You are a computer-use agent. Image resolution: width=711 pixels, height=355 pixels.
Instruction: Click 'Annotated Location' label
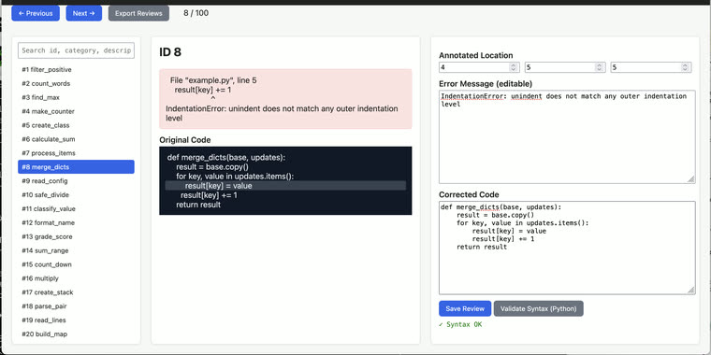coord(475,55)
